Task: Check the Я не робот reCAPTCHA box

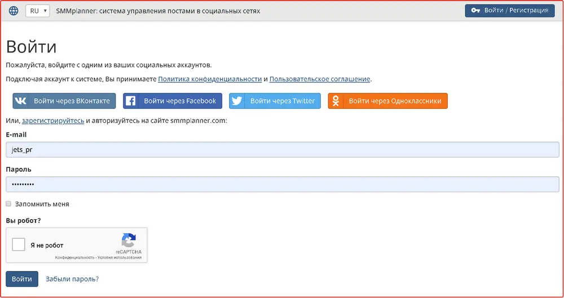Action: click(19, 245)
